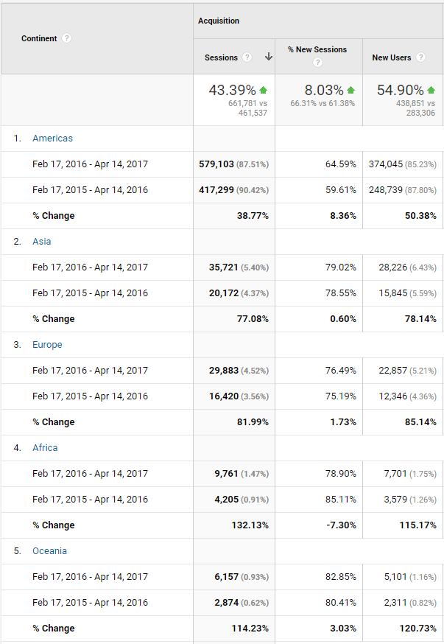Image resolution: width=444 pixels, height=644 pixels.
Task: Click the green up arrow beside 8.03%
Action: pyautogui.click(x=350, y=90)
